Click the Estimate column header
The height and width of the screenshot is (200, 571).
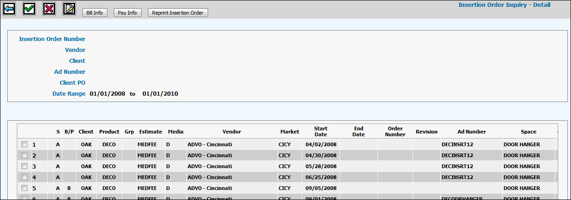pyautogui.click(x=150, y=132)
